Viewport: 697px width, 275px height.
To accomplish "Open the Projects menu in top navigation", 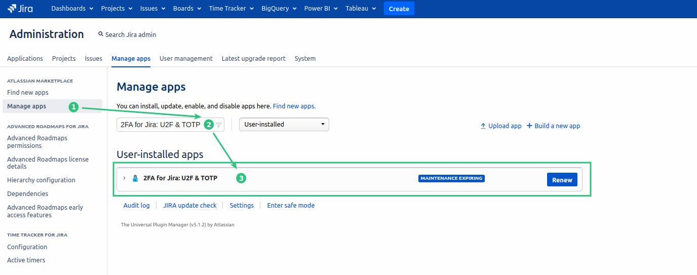I will pos(117,9).
